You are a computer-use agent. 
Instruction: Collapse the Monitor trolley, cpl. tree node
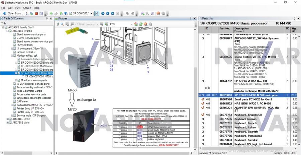[12, 55]
